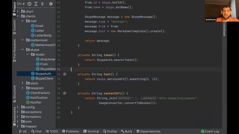The image size is (239, 134).
Task: Open the TODO tool window
Action: pyautogui.click(x=52, y=131)
